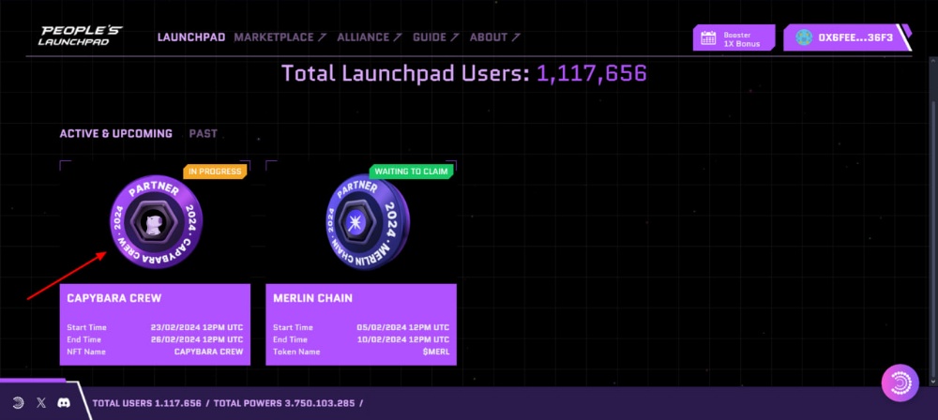Click the MARKETPLACE external arrow icon

coord(322,37)
